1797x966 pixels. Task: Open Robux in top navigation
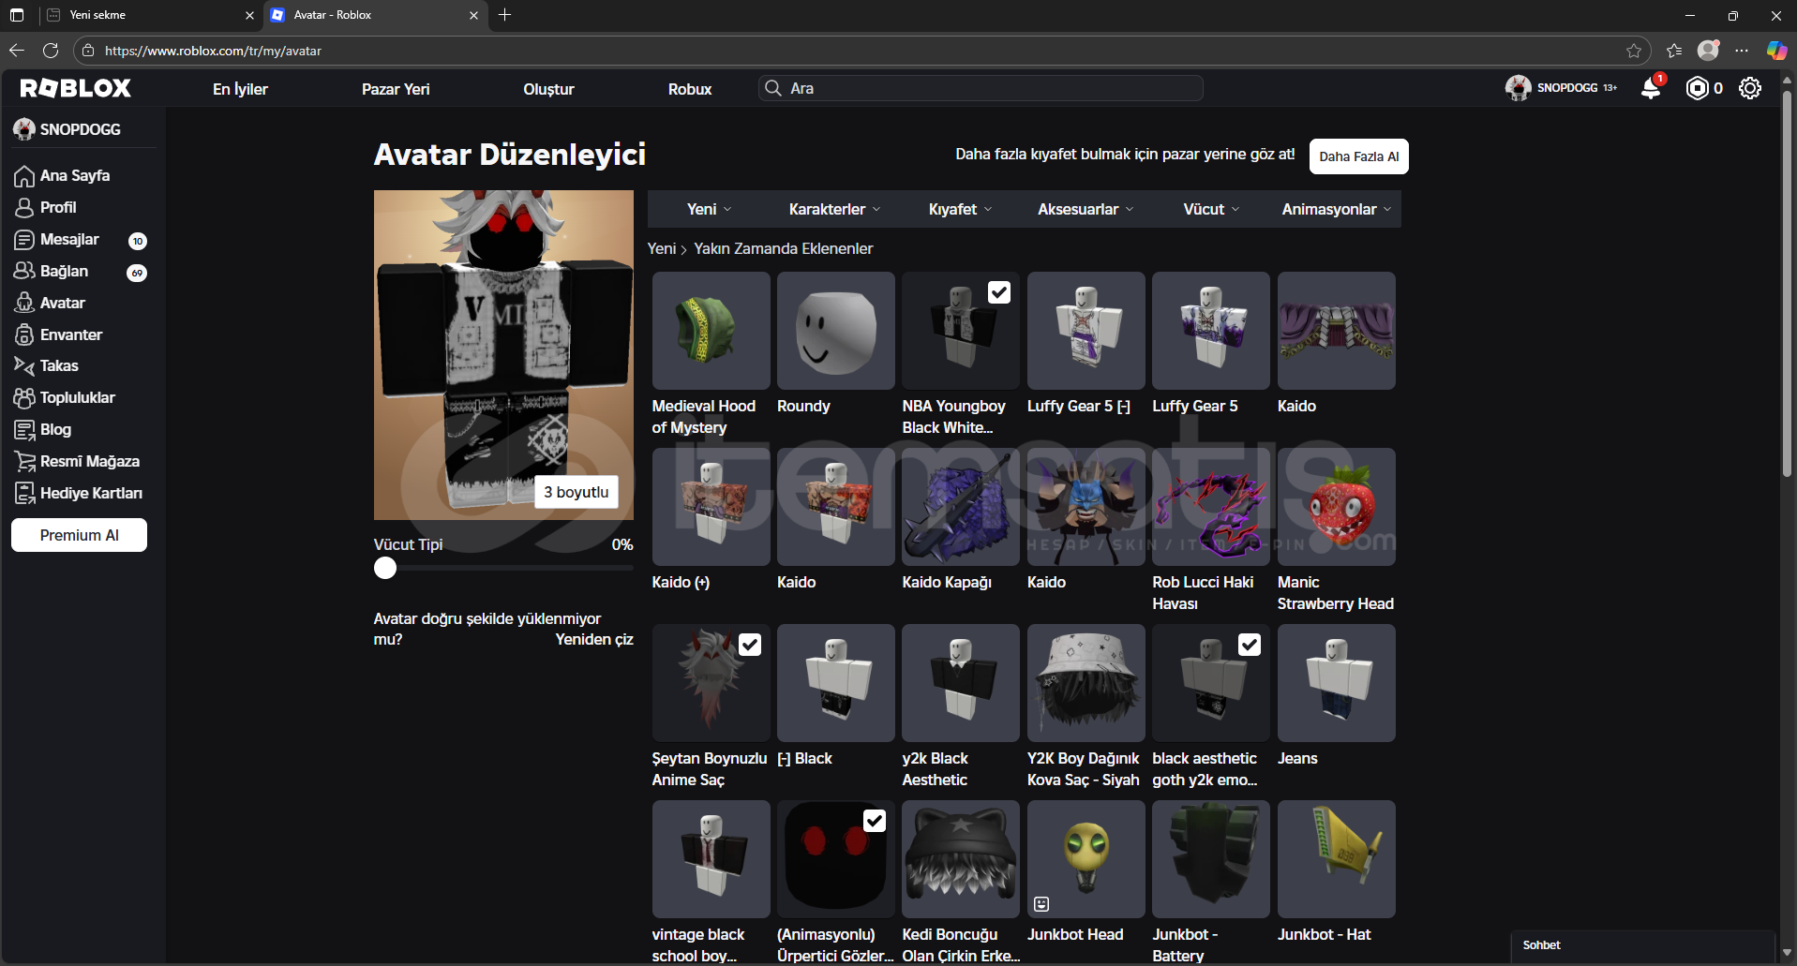(x=690, y=89)
